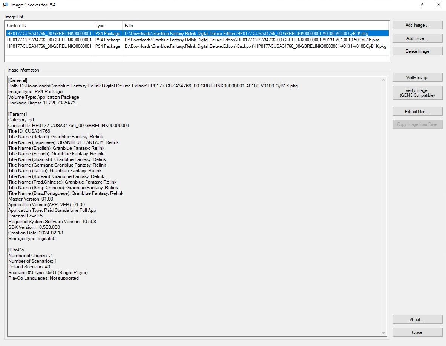
Task: Close the window with the X button
Action: tap(438, 5)
